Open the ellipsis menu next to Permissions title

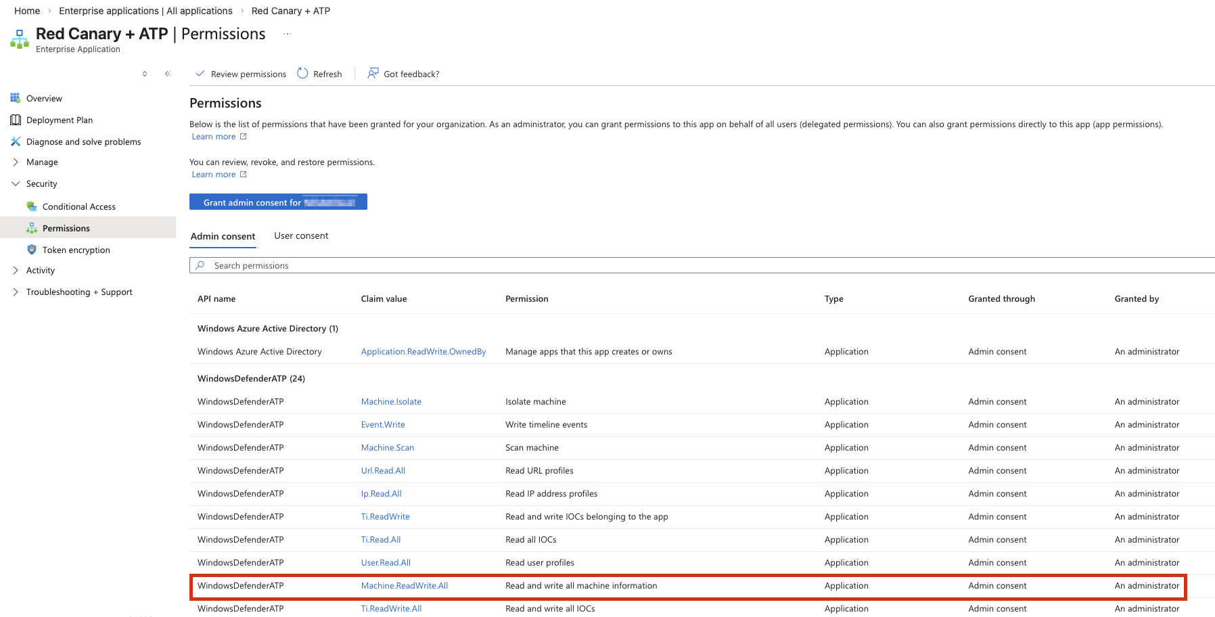288,34
